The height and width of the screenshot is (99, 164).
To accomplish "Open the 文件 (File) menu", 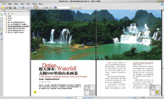I will coord(4,4).
